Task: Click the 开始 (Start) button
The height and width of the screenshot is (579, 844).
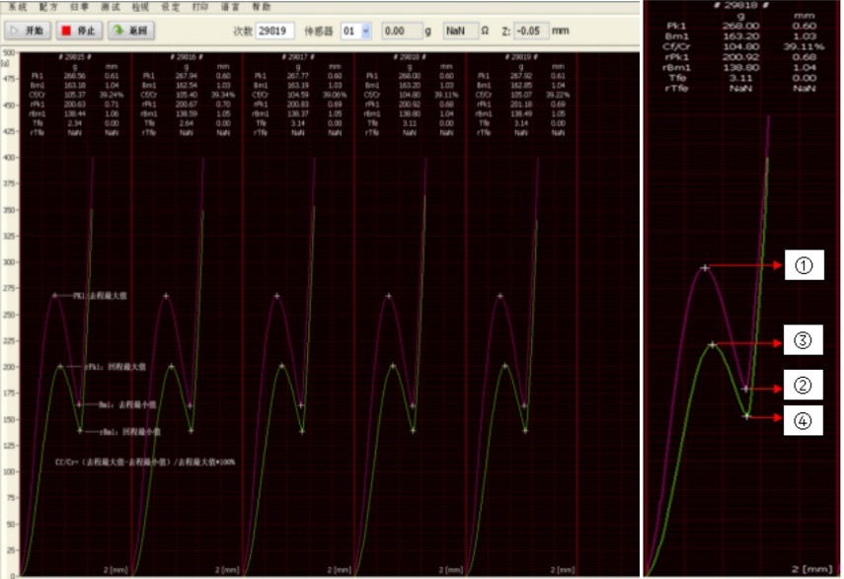Action: click(28, 31)
